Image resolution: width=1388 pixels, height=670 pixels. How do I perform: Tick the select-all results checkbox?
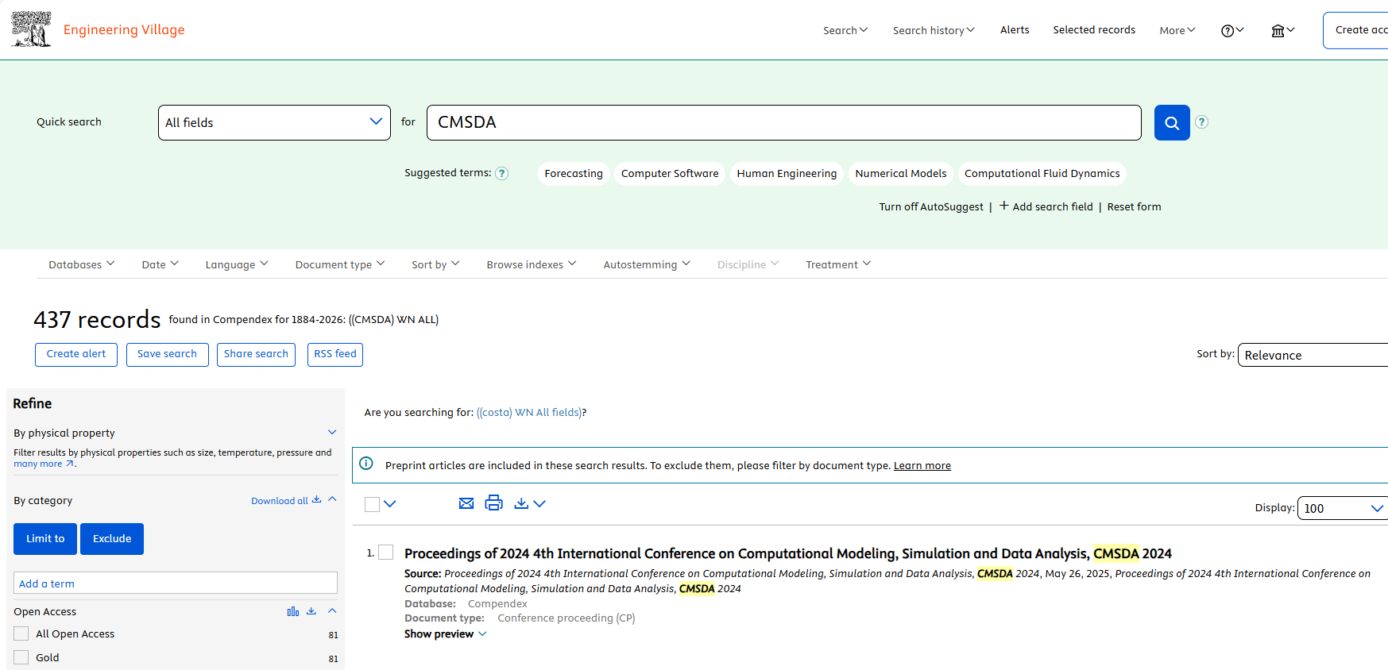(x=372, y=504)
